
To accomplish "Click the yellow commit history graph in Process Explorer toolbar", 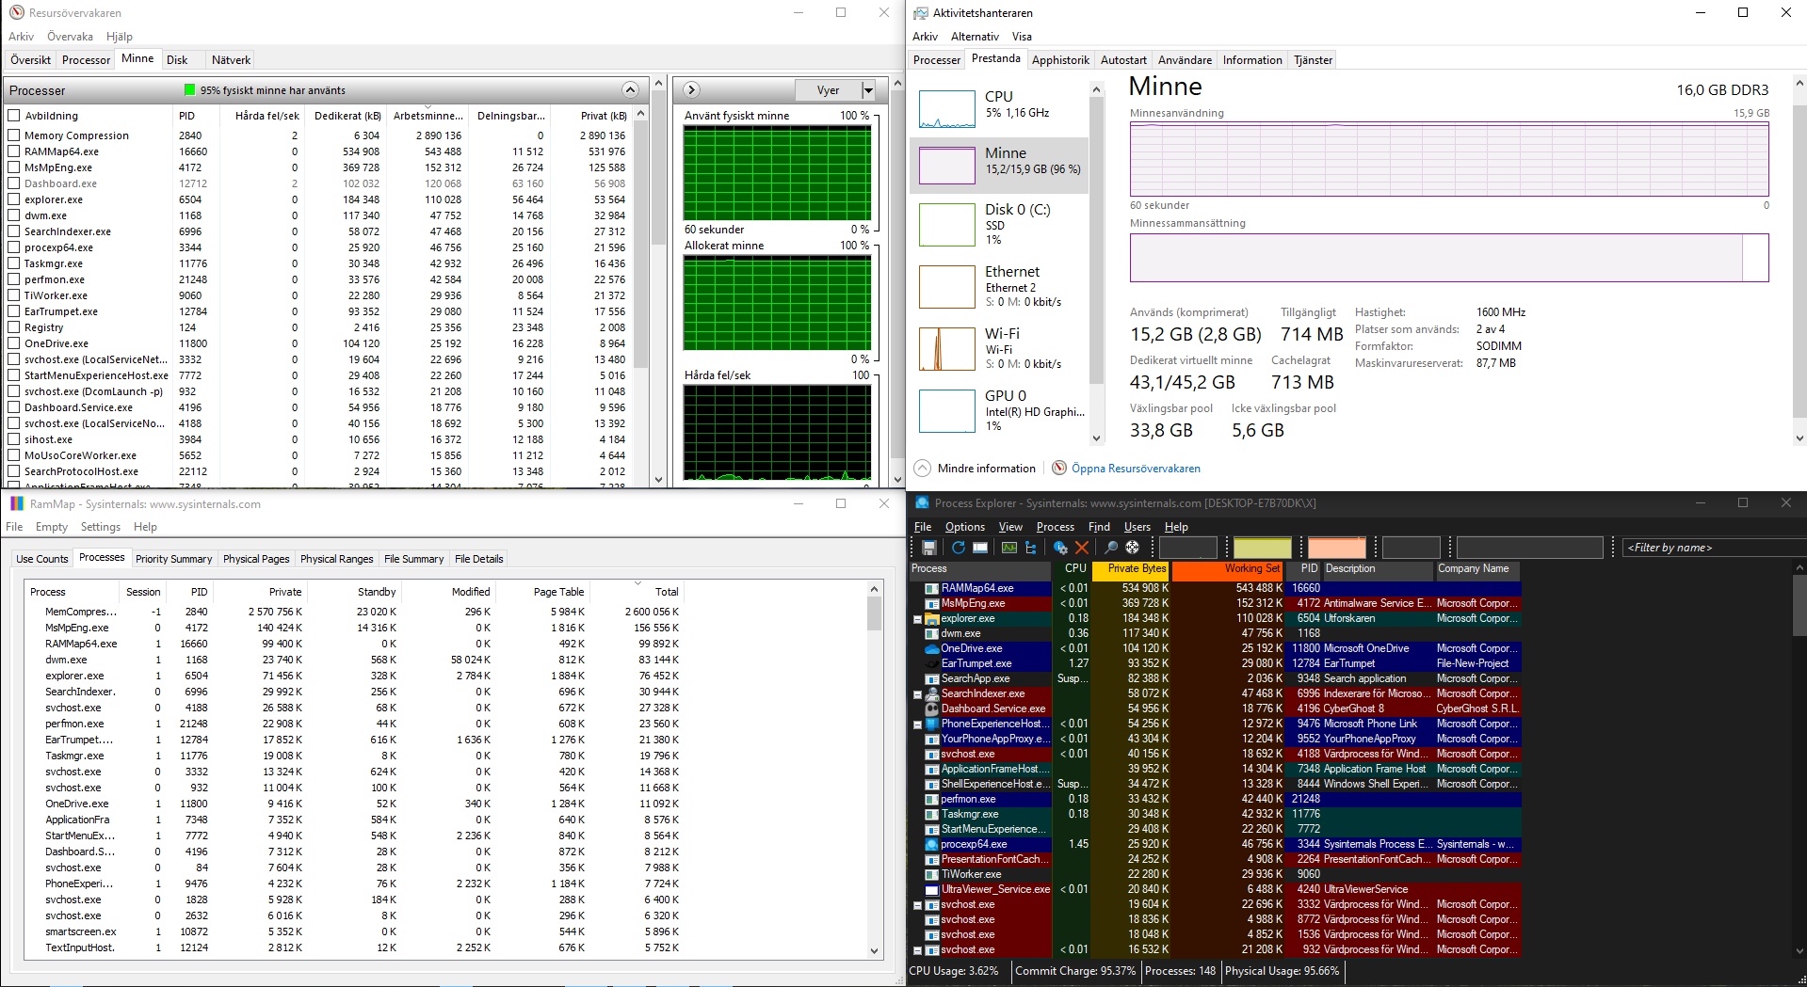I will tap(1262, 548).
